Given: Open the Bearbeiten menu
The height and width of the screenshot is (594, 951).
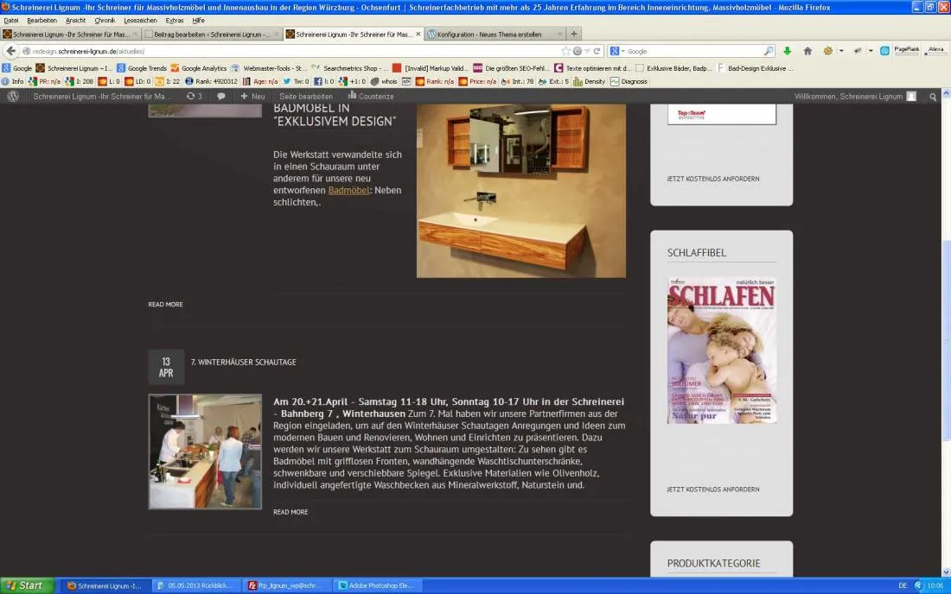Looking at the screenshot, I should click(41, 20).
